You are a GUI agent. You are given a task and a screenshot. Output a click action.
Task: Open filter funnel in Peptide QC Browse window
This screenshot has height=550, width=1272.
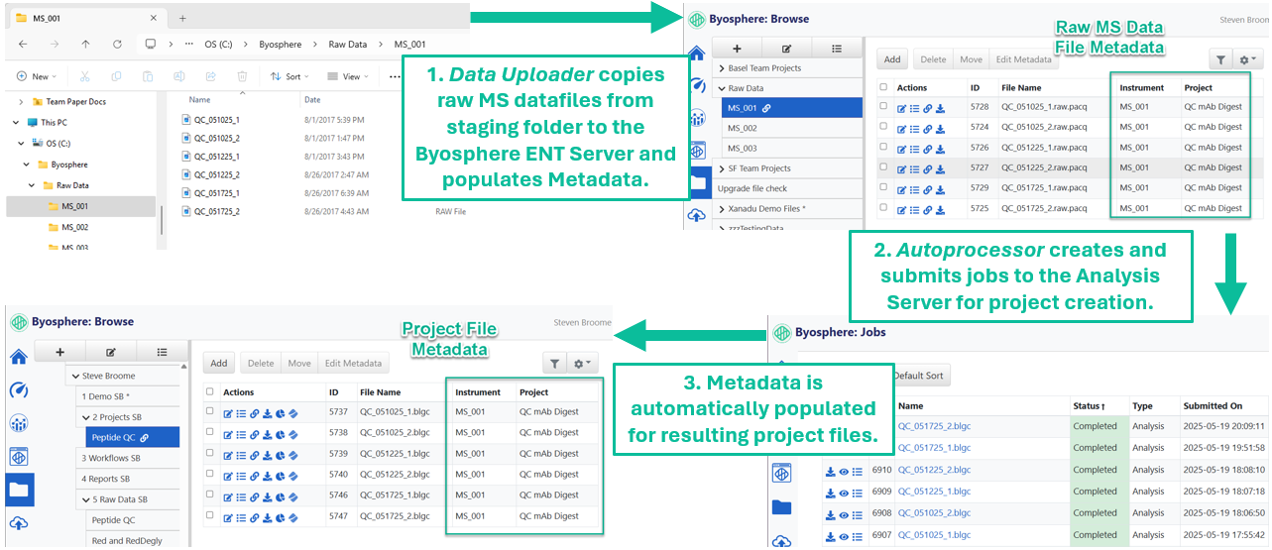(x=555, y=364)
